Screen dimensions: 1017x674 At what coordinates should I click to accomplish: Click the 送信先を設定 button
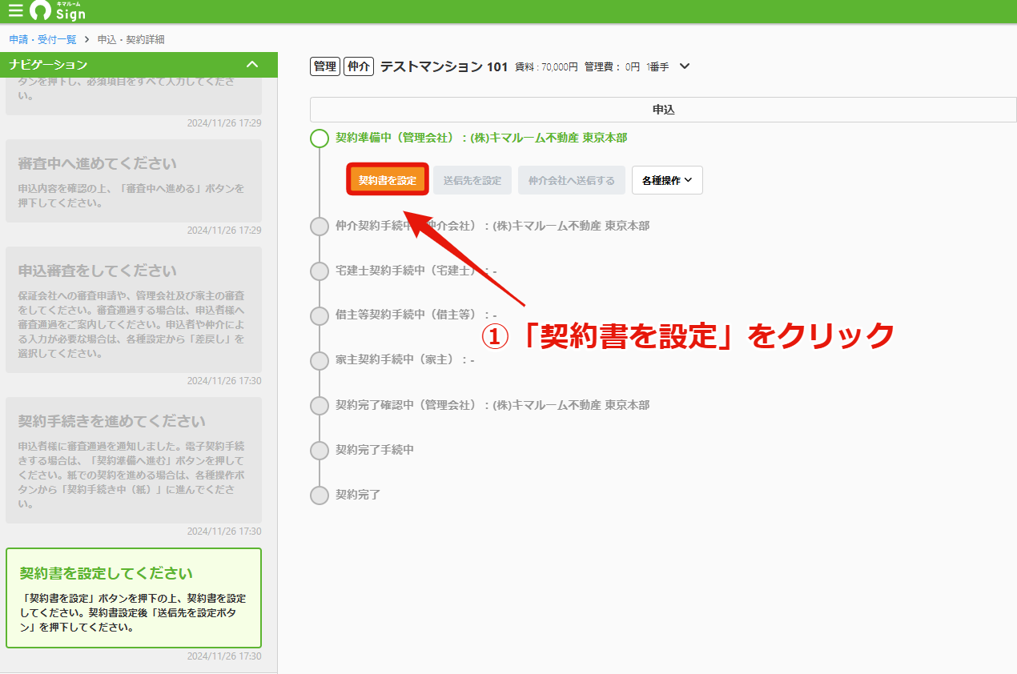(x=472, y=180)
